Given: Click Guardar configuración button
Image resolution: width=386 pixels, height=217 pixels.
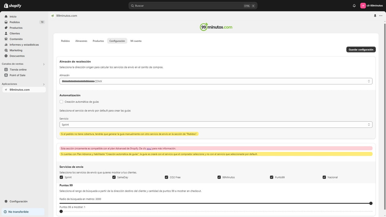Looking at the screenshot, I should [x=361, y=49].
